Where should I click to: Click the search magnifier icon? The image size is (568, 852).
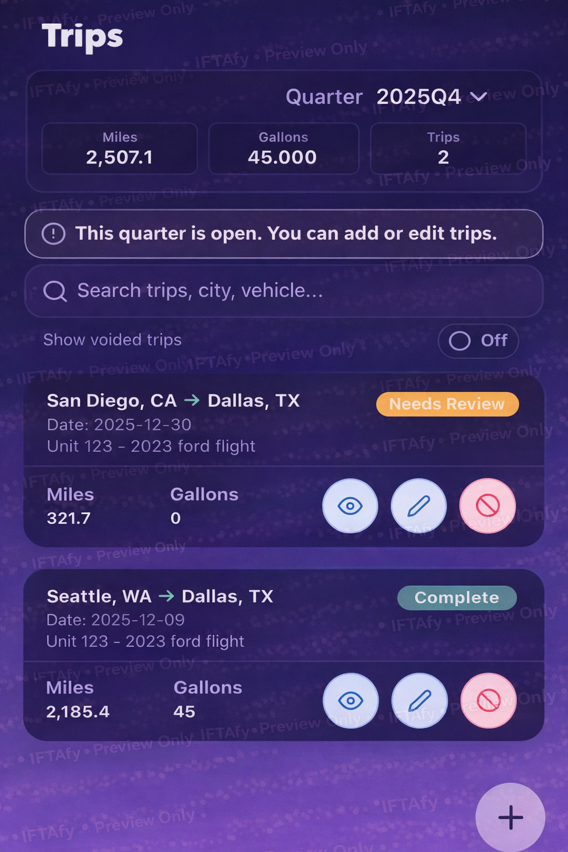tap(55, 291)
